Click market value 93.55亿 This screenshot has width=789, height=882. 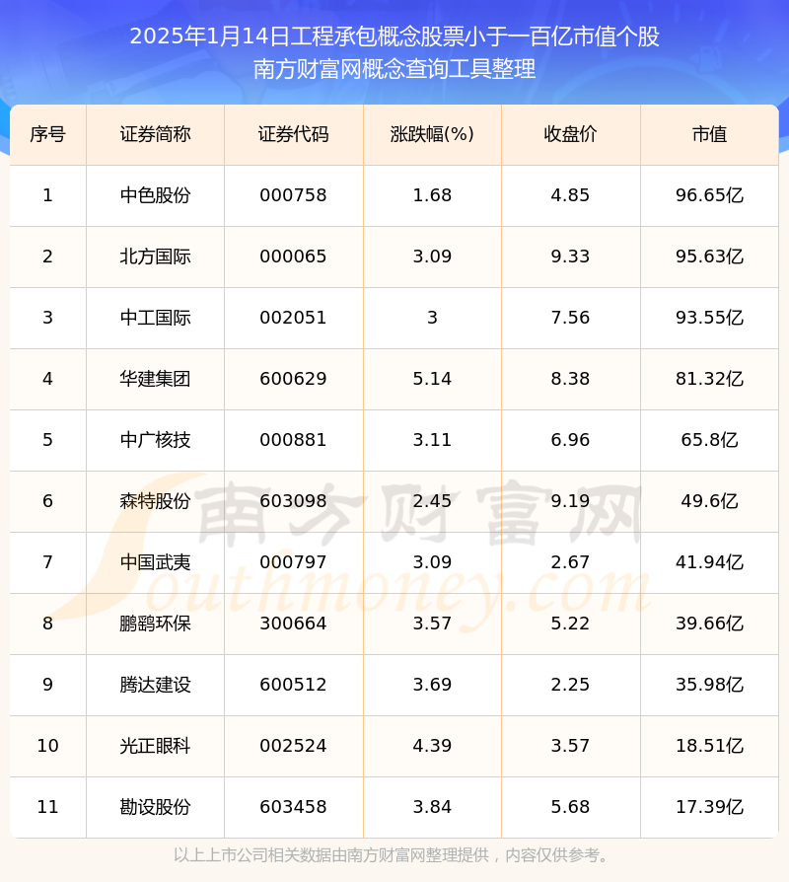pos(710,318)
